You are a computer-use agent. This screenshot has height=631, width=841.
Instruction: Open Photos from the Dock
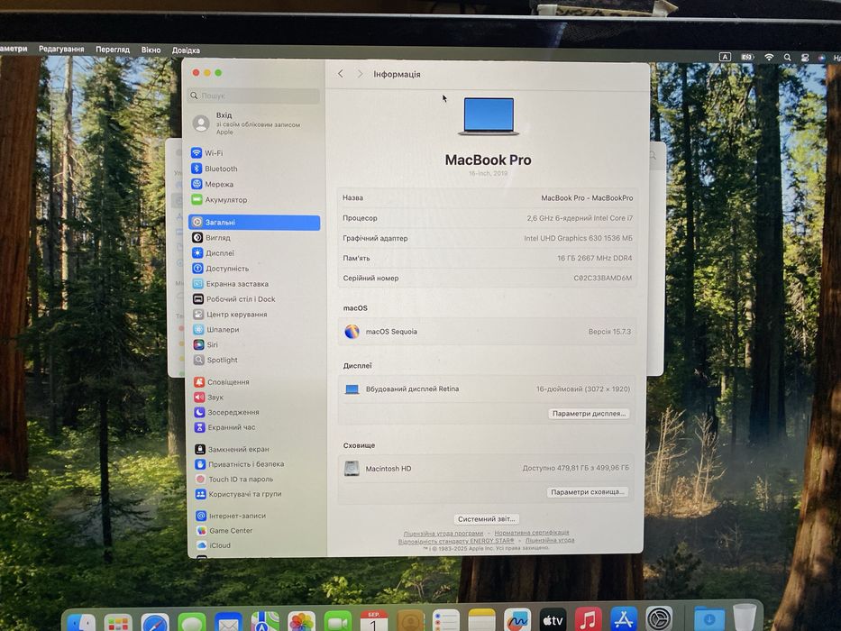click(x=301, y=621)
